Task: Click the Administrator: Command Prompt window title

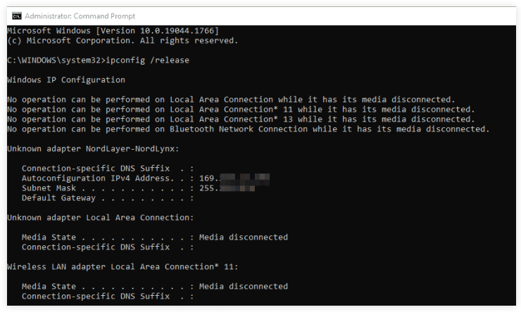Action: coord(80,15)
